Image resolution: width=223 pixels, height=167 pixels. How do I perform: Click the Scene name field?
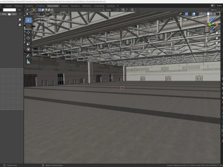coord(219,6)
